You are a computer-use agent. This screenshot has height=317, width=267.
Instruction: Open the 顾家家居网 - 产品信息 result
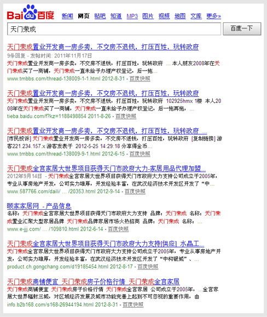(x=39, y=206)
